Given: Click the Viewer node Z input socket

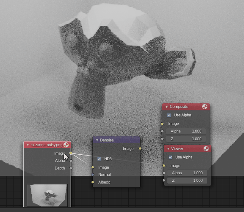Looking at the screenshot, I should (164, 181).
